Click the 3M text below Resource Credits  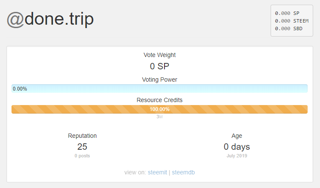[x=159, y=117]
